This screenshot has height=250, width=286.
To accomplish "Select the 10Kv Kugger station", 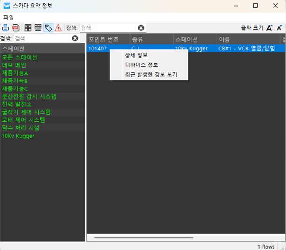I will coord(18,136).
